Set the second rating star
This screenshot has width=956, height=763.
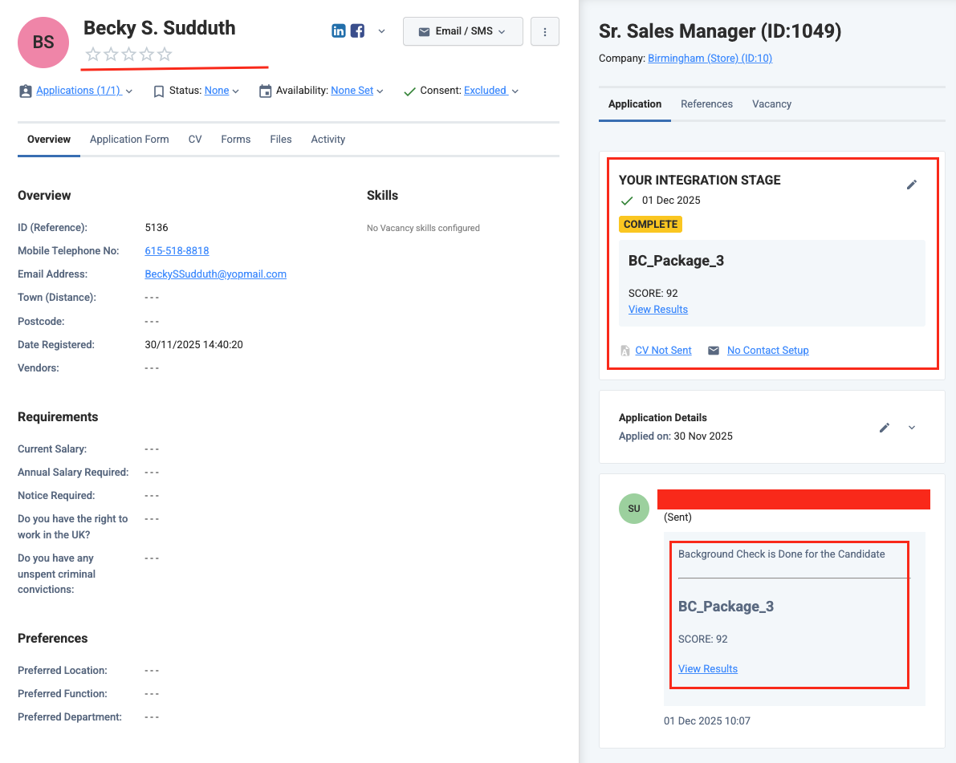[x=111, y=55]
